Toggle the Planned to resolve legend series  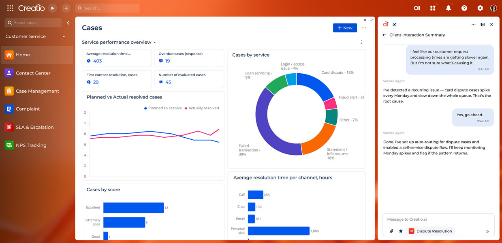click(163, 108)
